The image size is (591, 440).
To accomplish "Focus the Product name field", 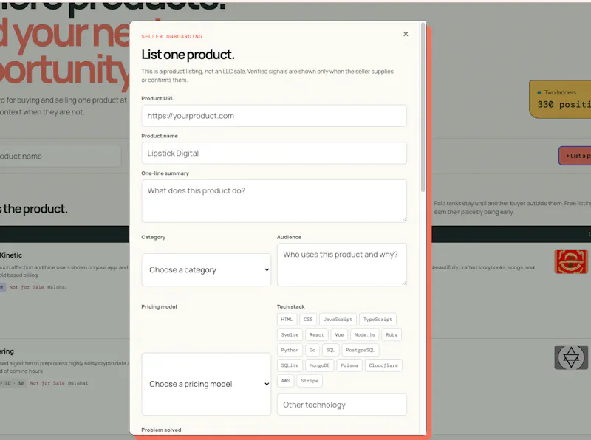I will (x=274, y=153).
